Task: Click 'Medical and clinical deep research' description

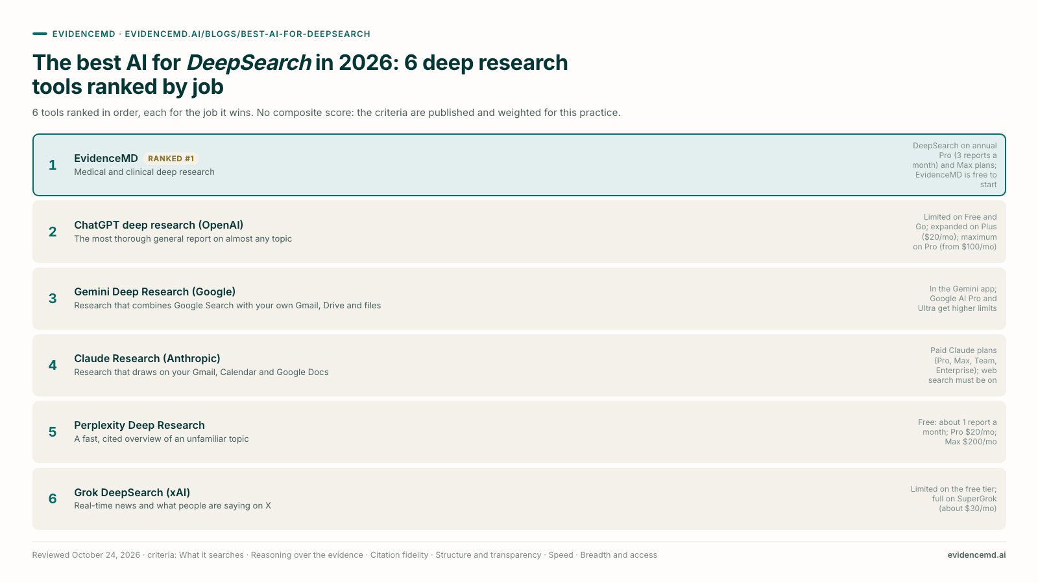Action: click(144, 172)
